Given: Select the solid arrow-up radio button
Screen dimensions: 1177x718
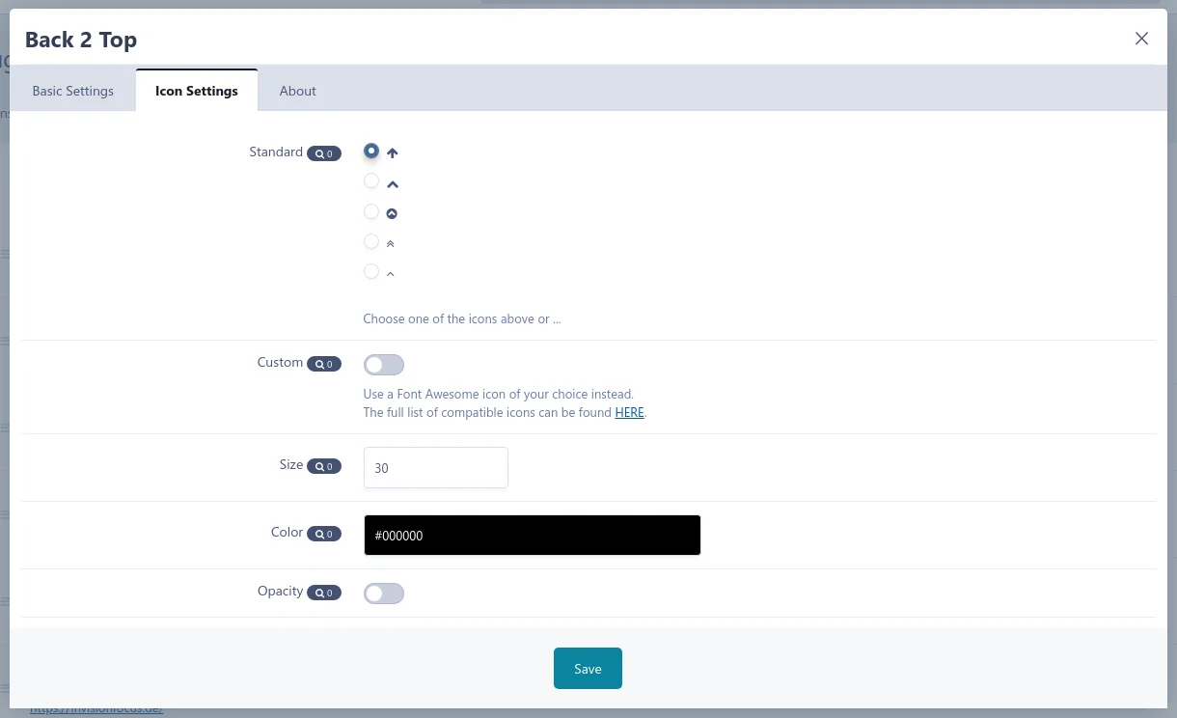Looking at the screenshot, I should click(x=371, y=152).
